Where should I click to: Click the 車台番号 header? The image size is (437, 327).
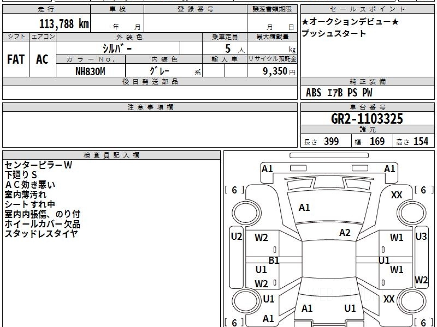coord(367,107)
